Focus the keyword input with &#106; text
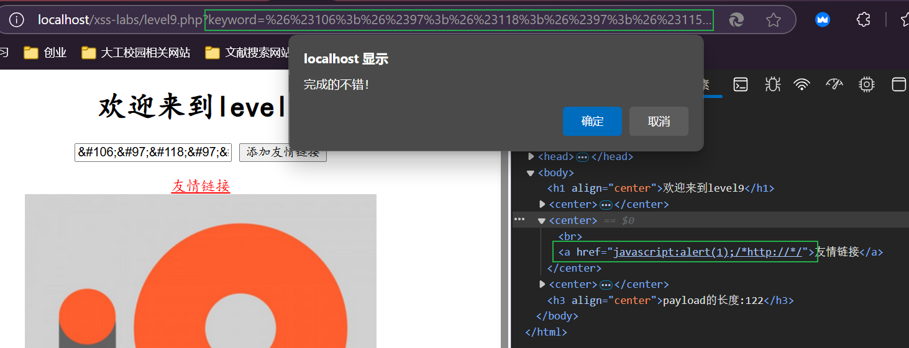 pyautogui.click(x=153, y=152)
